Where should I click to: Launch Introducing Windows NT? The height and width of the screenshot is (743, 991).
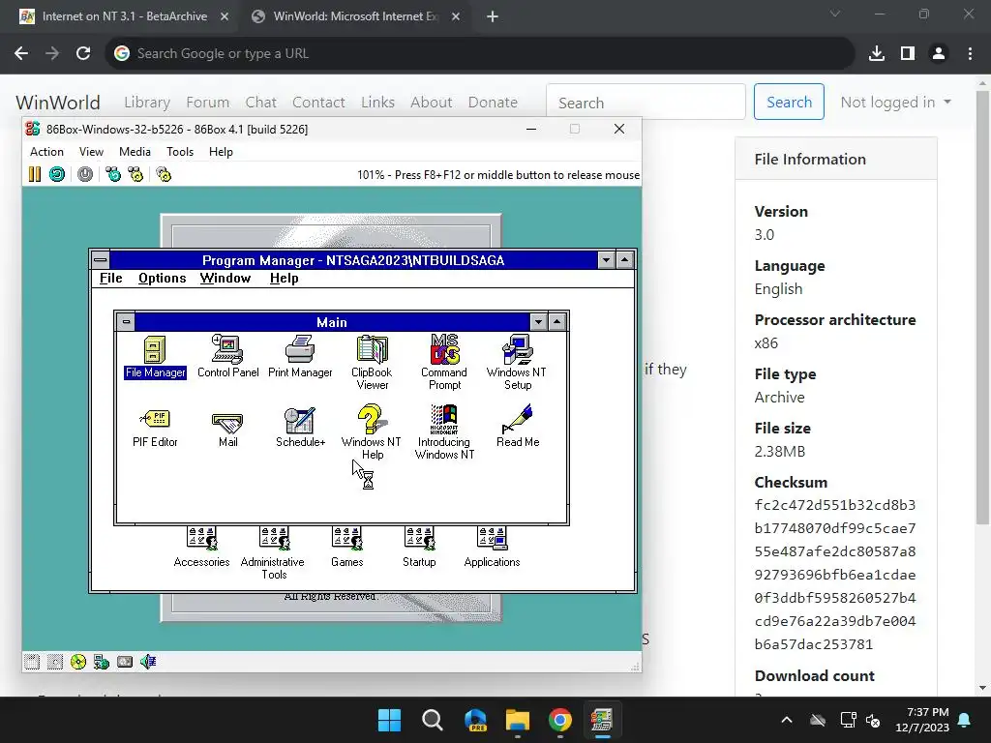(444, 432)
